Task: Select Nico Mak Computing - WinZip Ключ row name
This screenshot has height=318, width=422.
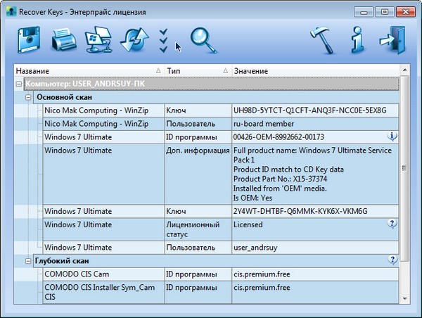Action: (x=103, y=110)
